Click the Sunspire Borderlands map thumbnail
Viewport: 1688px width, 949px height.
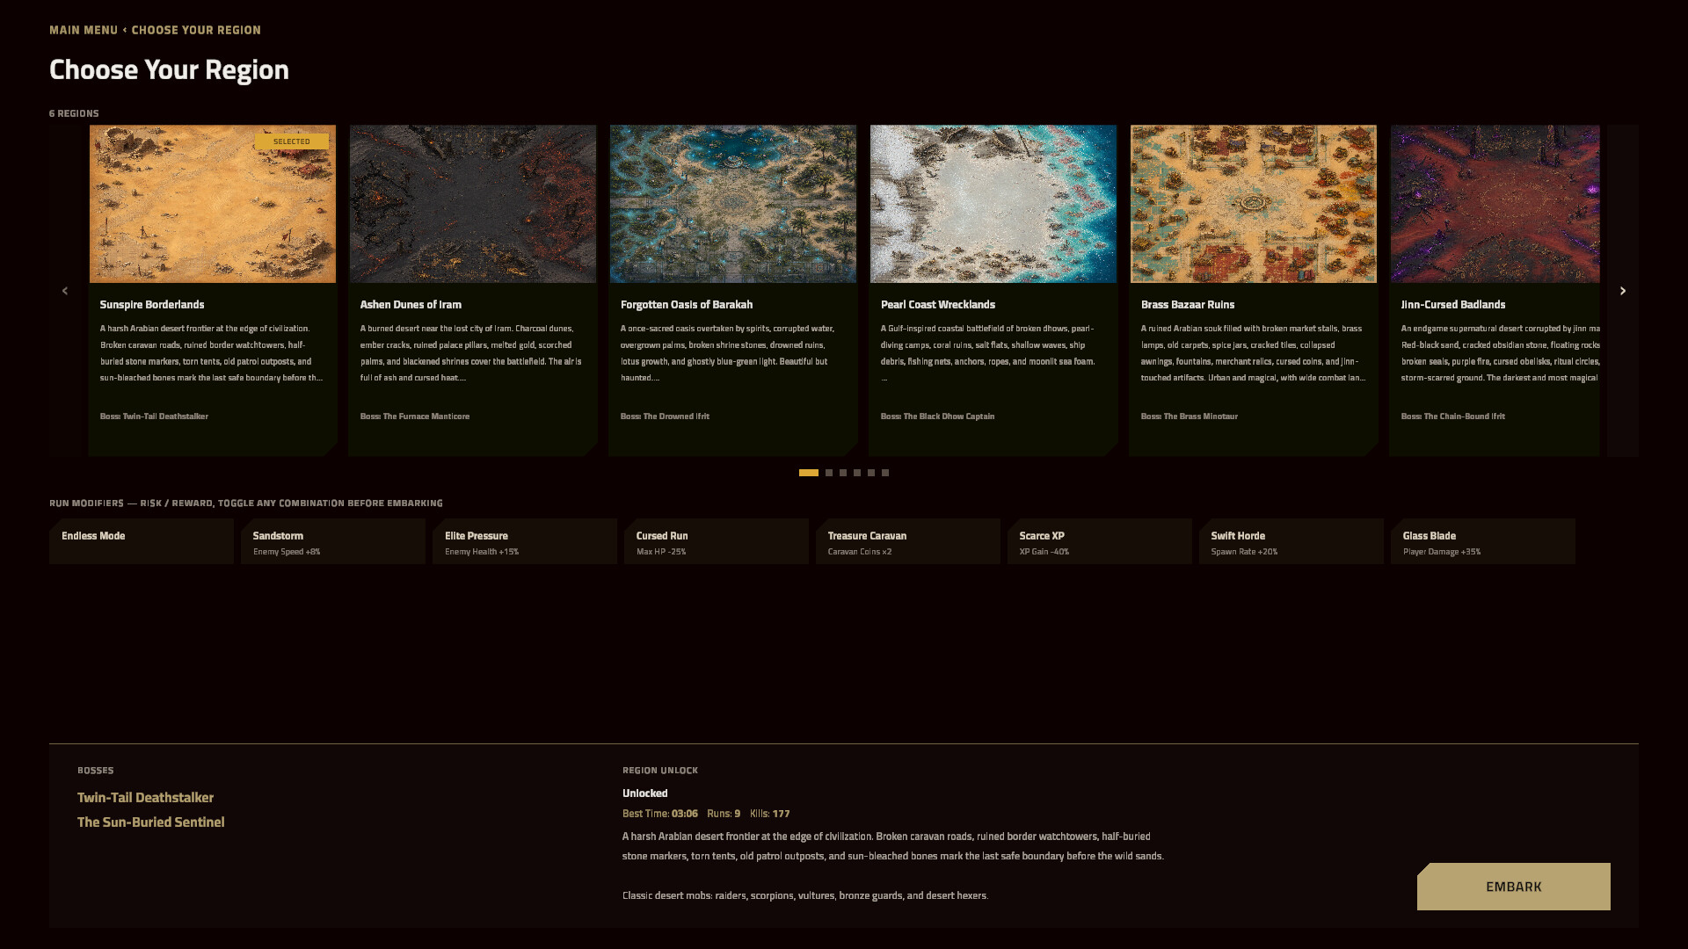click(x=213, y=204)
